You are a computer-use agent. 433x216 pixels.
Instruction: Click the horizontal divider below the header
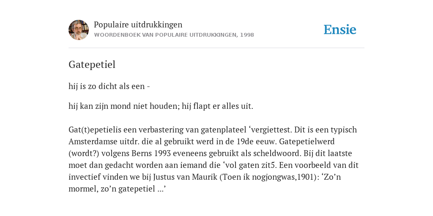(x=216, y=48)
